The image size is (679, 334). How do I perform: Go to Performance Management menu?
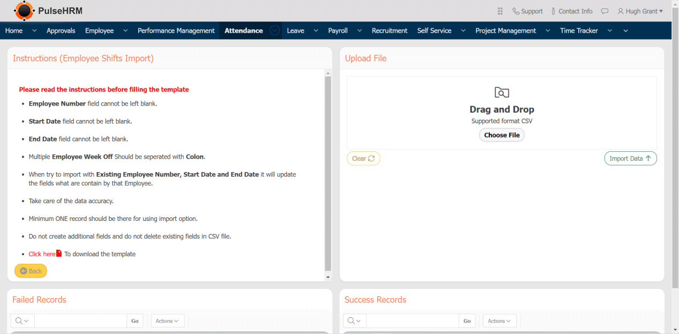pos(176,31)
